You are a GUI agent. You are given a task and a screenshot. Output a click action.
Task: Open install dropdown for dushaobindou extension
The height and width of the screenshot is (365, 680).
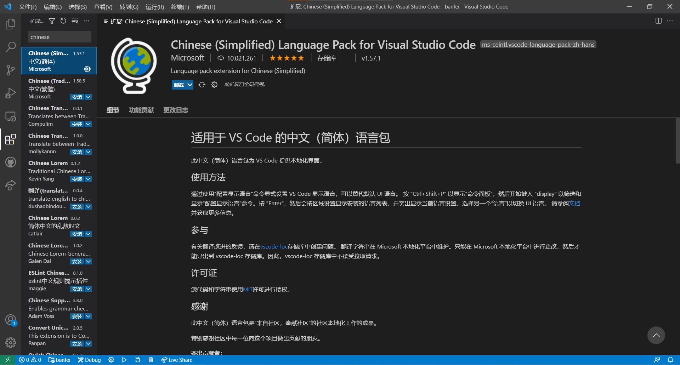89,207
